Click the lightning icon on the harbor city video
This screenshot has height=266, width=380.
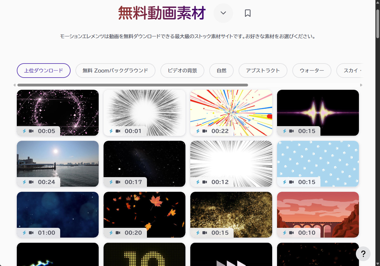click(x=24, y=182)
